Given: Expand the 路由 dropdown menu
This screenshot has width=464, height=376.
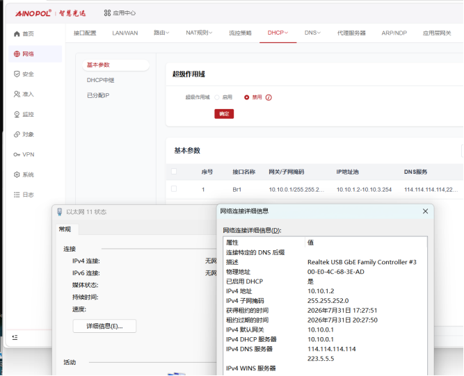Looking at the screenshot, I should tap(161, 33).
